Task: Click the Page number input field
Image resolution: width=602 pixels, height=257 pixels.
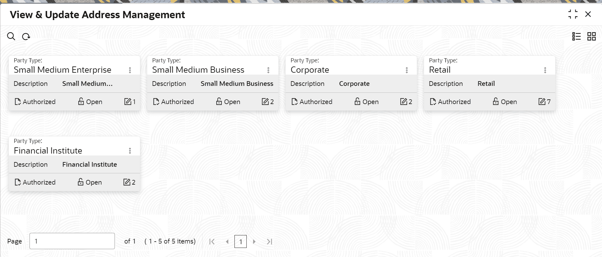Action: pyautogui.click(x=72, y=241)
